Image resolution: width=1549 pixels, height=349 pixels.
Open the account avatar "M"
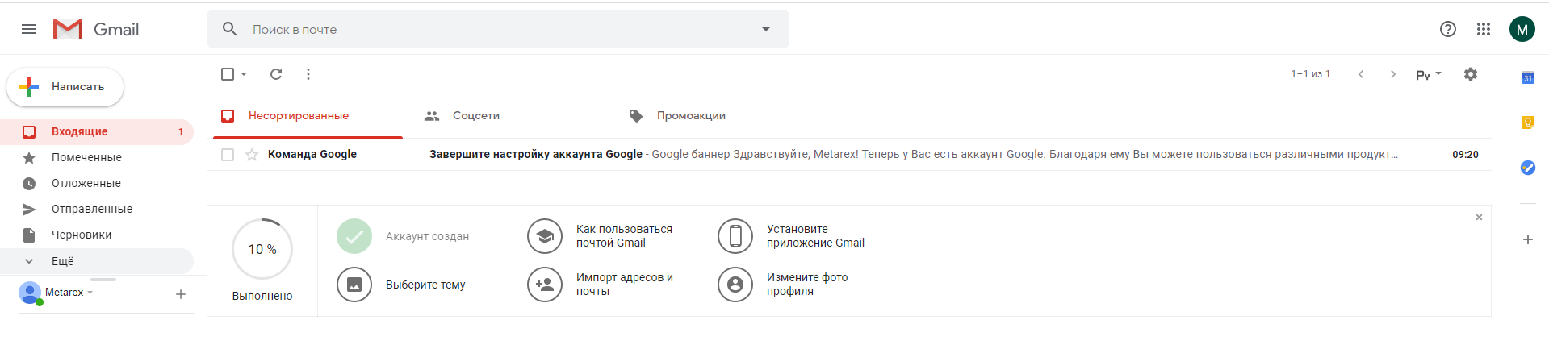[1522, 29]
